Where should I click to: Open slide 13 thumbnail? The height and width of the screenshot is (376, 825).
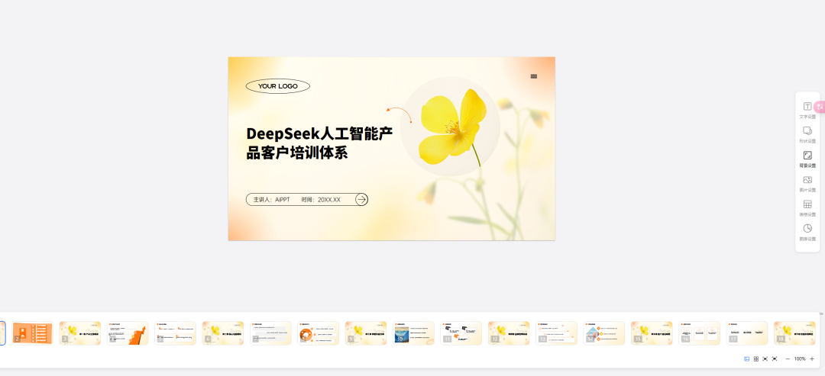(557, 333)
